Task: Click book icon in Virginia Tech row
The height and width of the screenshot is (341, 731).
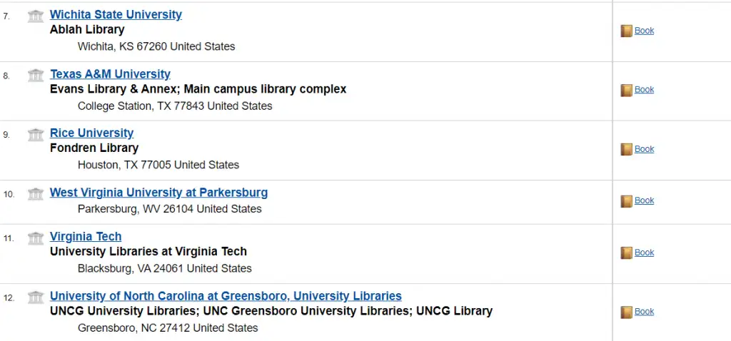Action: pos(626,253)
